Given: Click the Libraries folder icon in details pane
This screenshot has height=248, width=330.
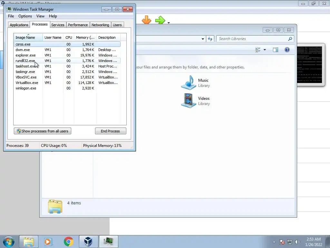Looking at the screenshot, I should click(55, 206).
